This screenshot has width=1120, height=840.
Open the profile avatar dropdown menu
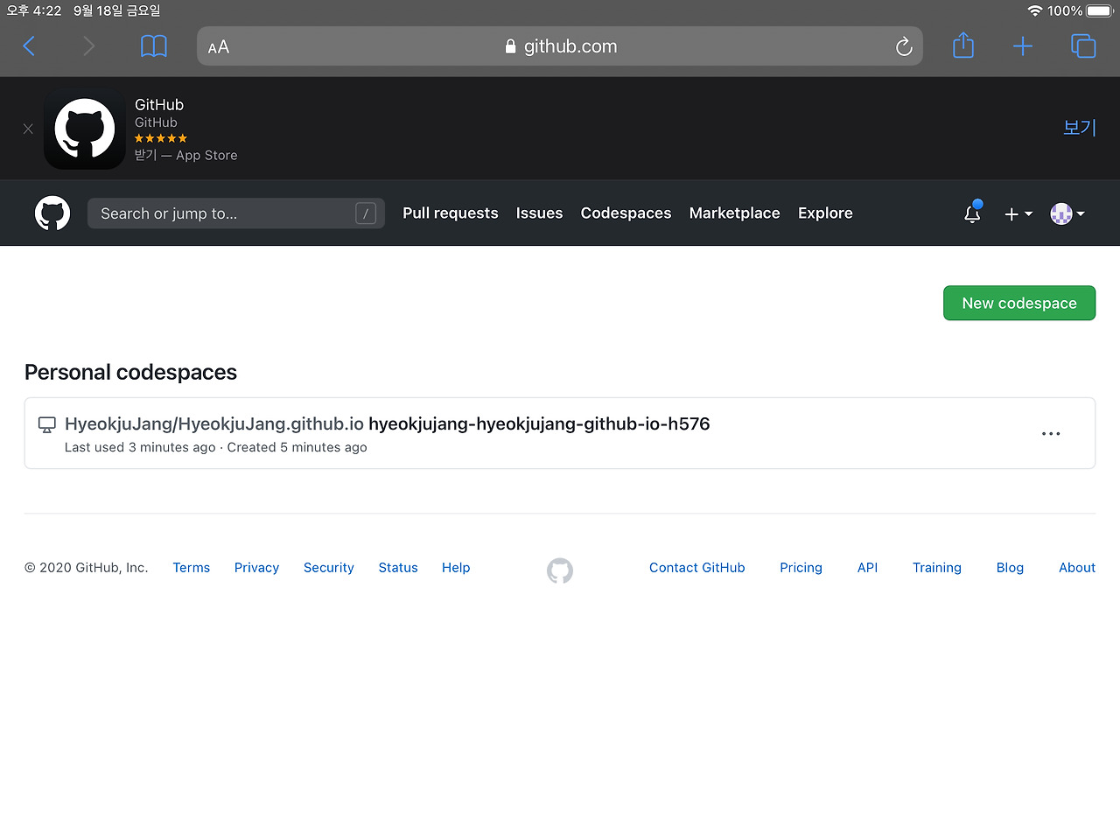click(1067, 213)
